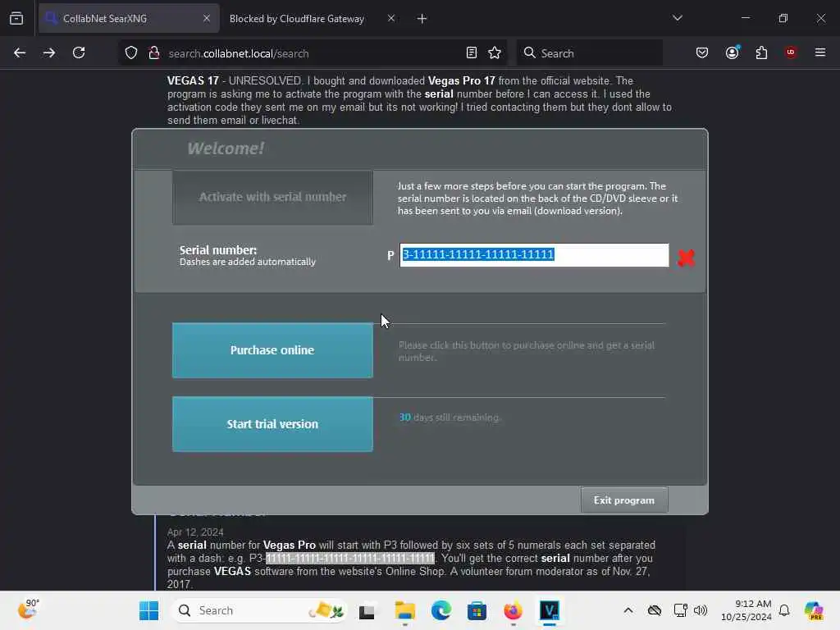This screenshot has width=840, height=630.
Task: Expand the hidden system tray icons chevron
Action: pos(628,610)
